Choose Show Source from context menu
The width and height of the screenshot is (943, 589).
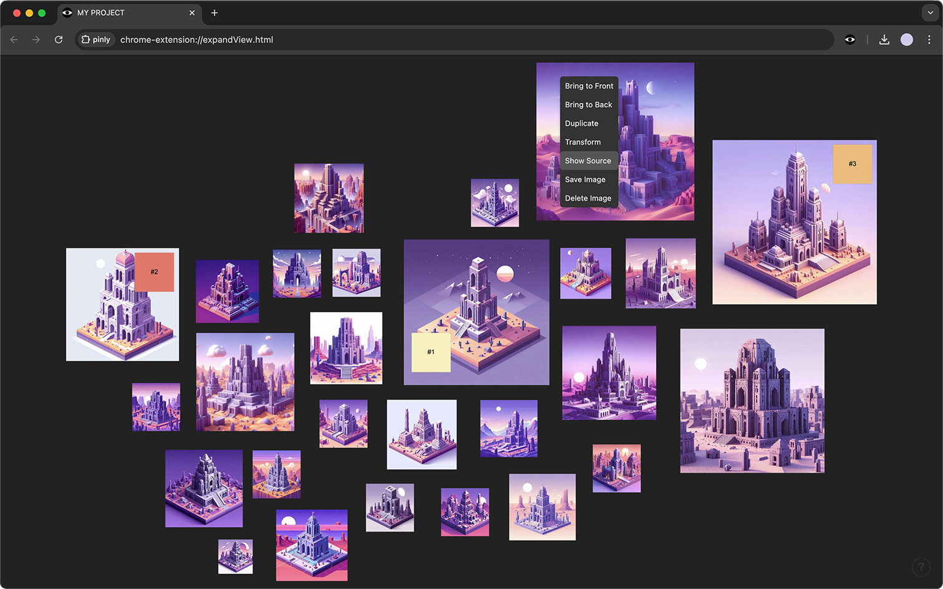(588, 161)
